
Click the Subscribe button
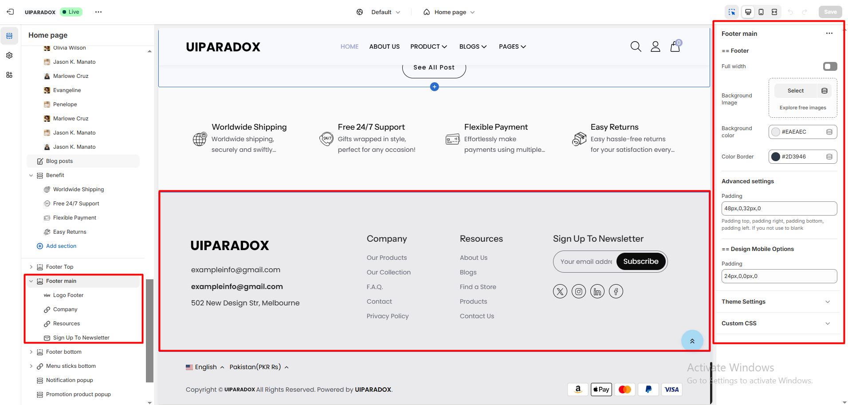tap(641, 262)
